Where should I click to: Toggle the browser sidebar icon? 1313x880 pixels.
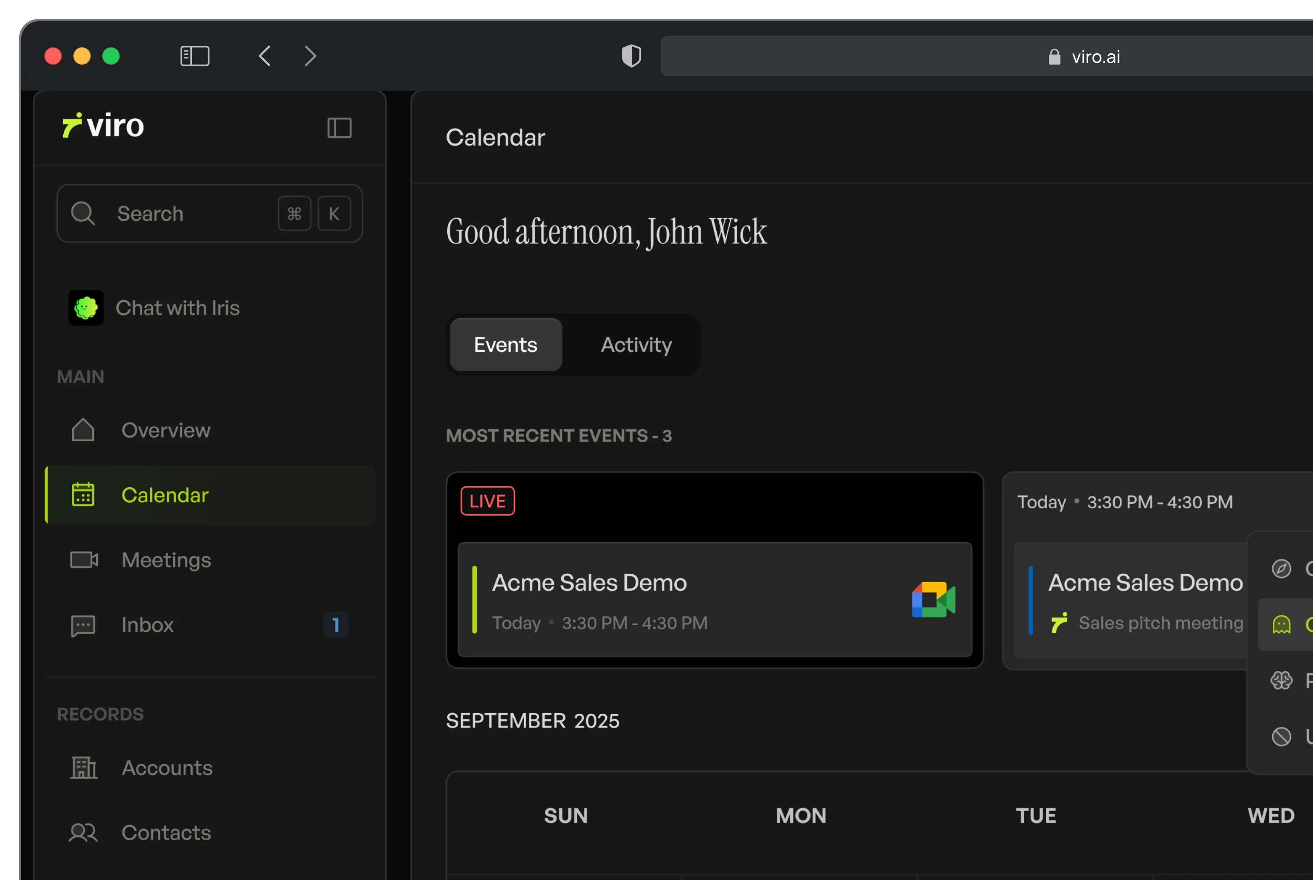tap(195, 56)
